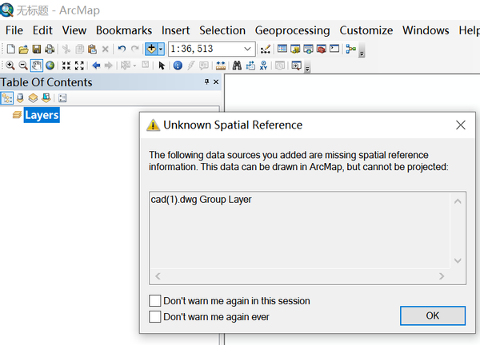Check "Don't warn me again ever"
Image resolution: width=480 pixels, height=345 pixels.
[x=155, y=316]
